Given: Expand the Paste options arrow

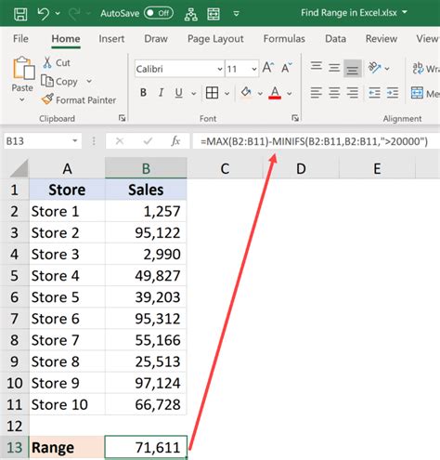Looking at the screenshot, I should tap(22, 99).
